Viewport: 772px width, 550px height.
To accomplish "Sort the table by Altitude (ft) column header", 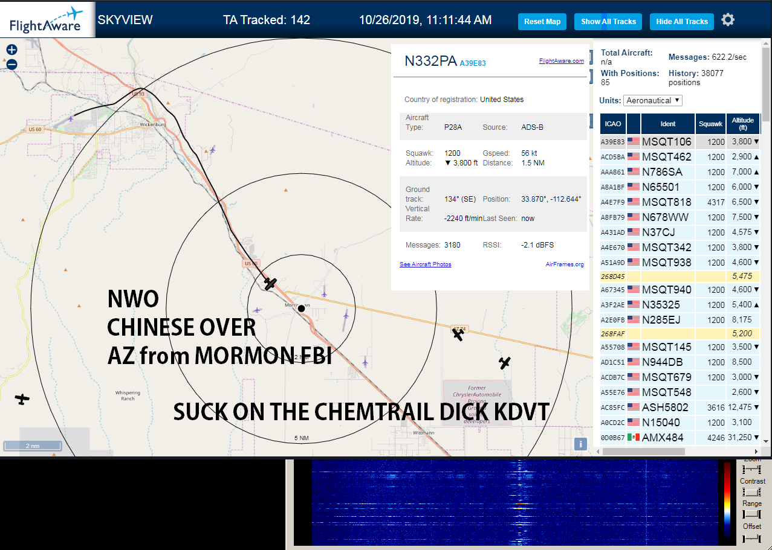I will (743, 124).
